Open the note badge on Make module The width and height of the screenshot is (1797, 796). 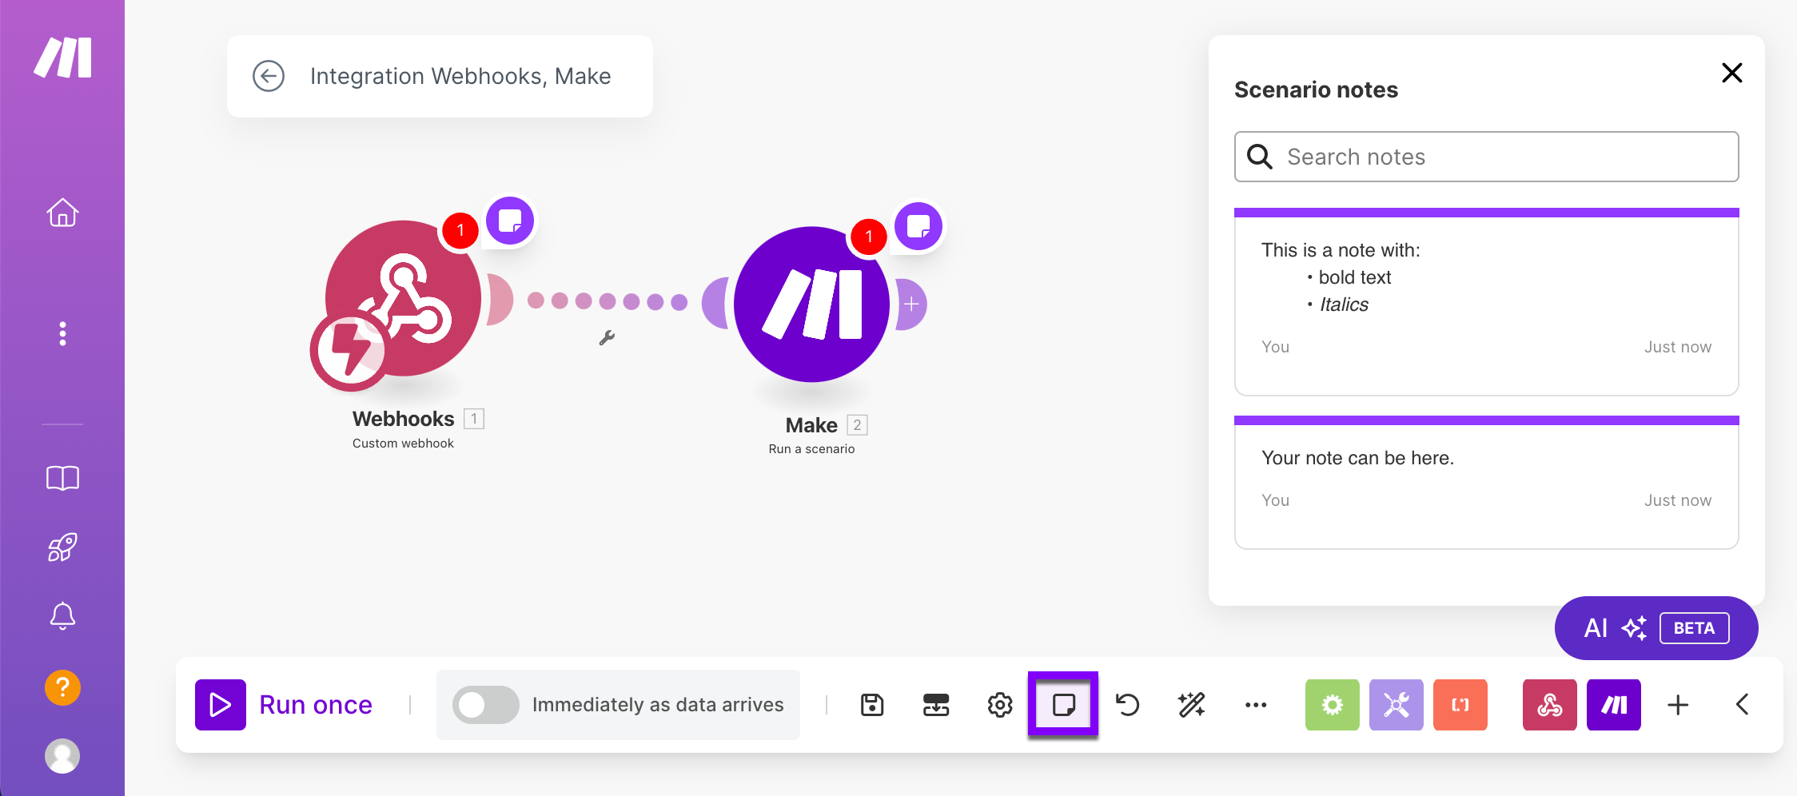[x=918, y=226]
